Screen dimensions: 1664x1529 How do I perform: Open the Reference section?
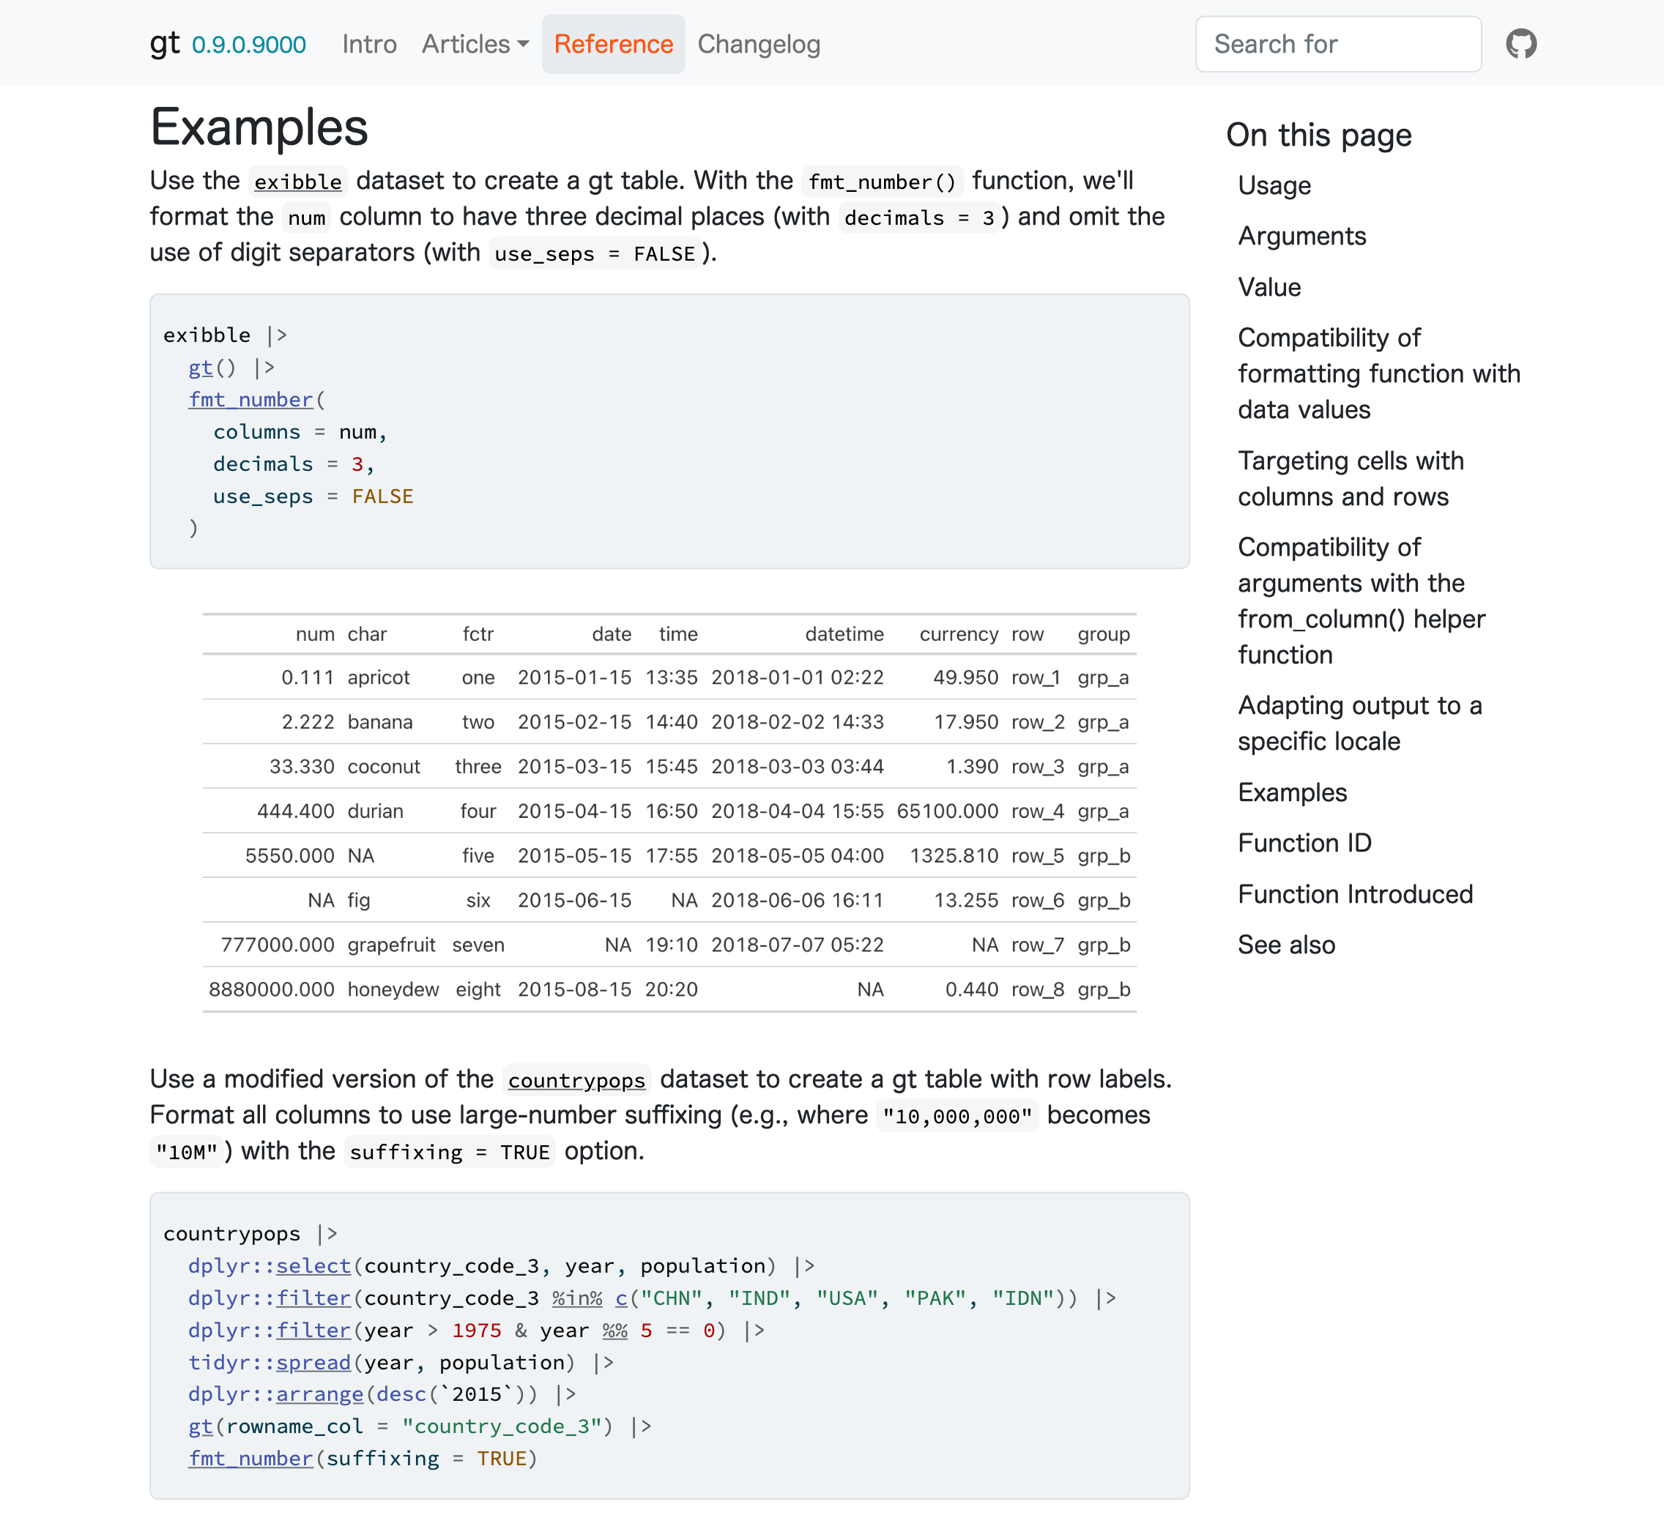point(613,45)
